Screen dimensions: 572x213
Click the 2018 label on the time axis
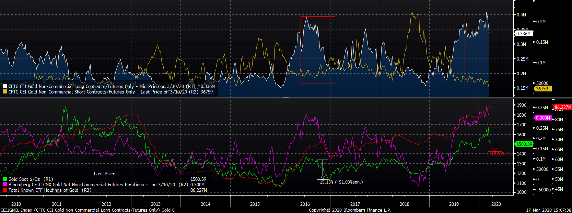(x=405, y=204)
